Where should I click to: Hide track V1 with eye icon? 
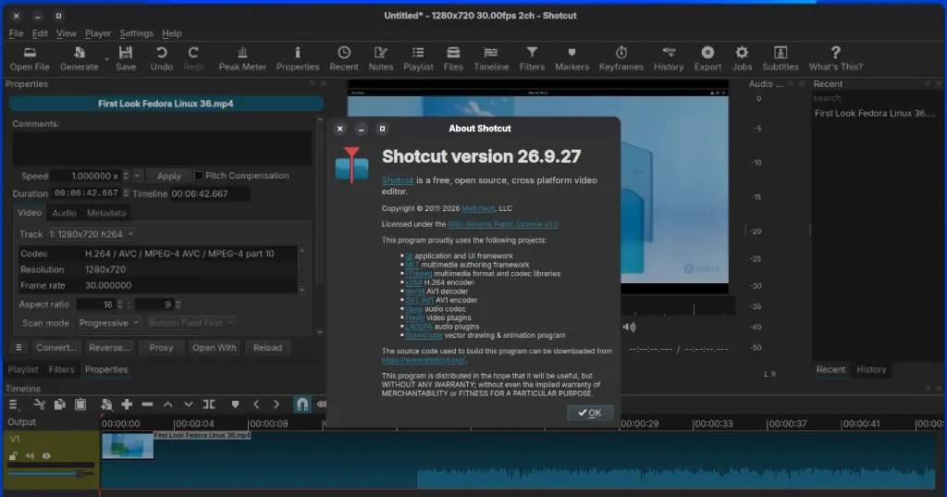tap(46, 456)
